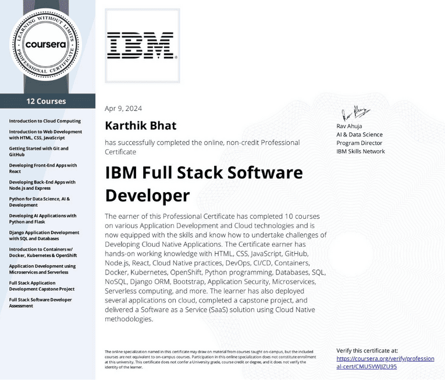The height and width of the screenshot is (382, 445).
Task: Select 'Verify this certificate at:' label
Action: [x=367, y=351]
